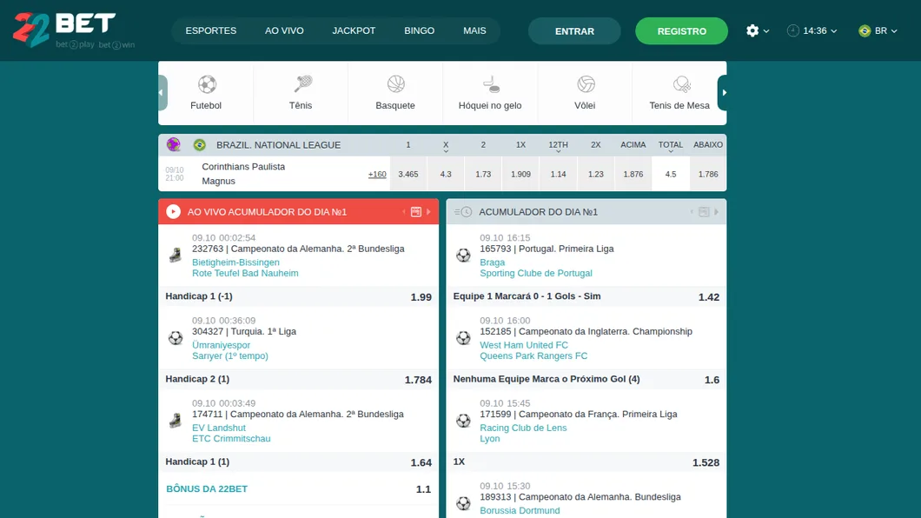Viewport: 921px width, 518px height.
Task: Expand the MAIS menu
Action: tap(474, 30)
